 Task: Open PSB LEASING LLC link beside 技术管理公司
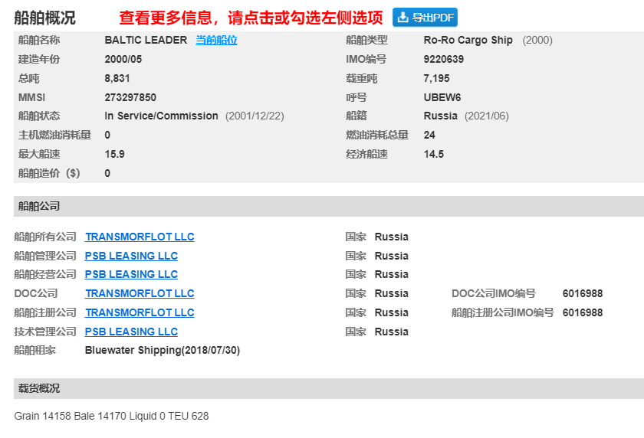[131, 332]
